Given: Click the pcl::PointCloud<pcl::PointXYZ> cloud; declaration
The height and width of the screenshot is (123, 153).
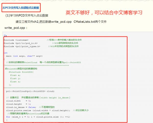Looking at the screenshot, I should [x=30, y=91].
